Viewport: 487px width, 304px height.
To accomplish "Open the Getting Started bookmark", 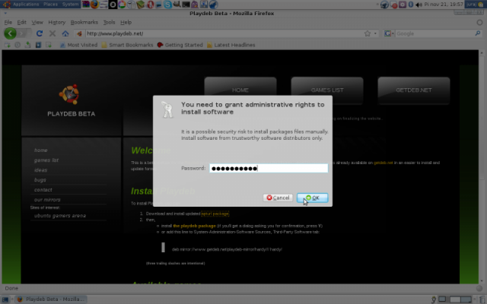I will point(180,45).
